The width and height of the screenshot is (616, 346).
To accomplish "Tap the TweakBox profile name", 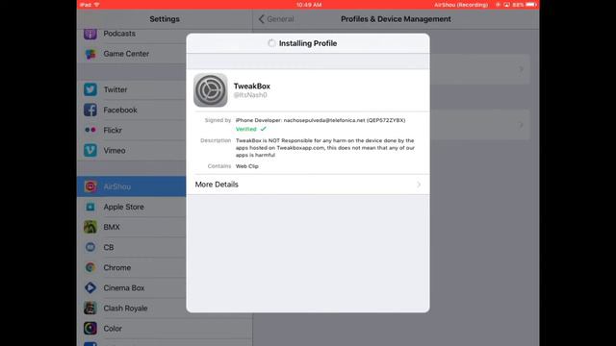I will (252, 86).
